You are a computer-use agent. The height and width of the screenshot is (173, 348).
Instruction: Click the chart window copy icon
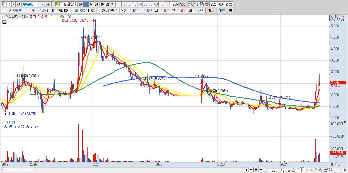326,170
